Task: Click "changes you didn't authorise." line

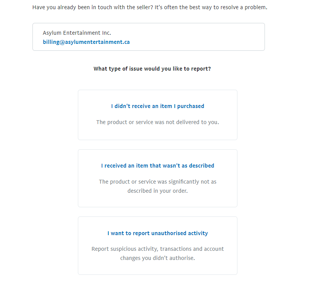Action: click(x=158, y=258)
